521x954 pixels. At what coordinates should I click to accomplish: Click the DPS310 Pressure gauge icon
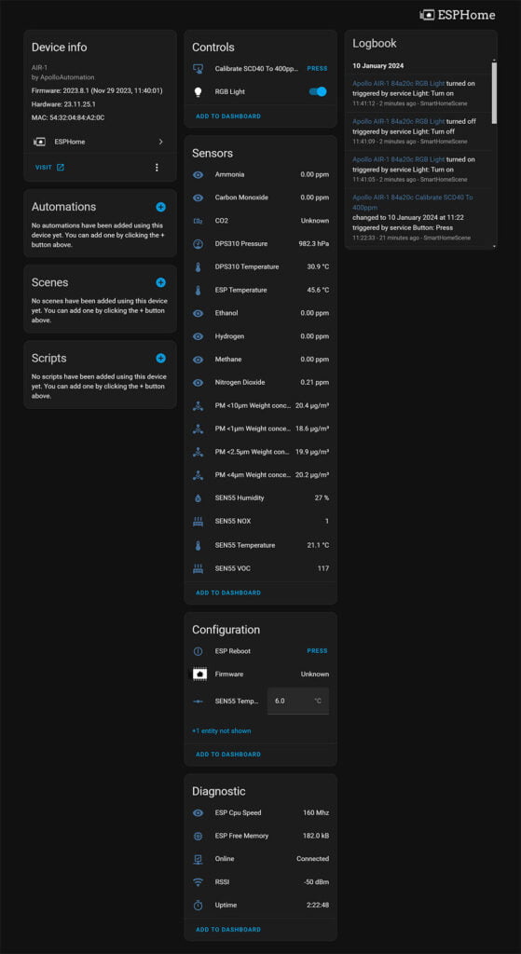(198, 244)
